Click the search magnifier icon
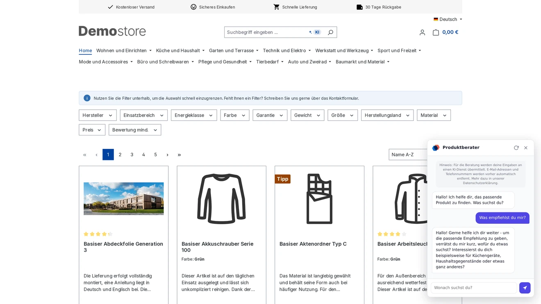 pos(330,32)
